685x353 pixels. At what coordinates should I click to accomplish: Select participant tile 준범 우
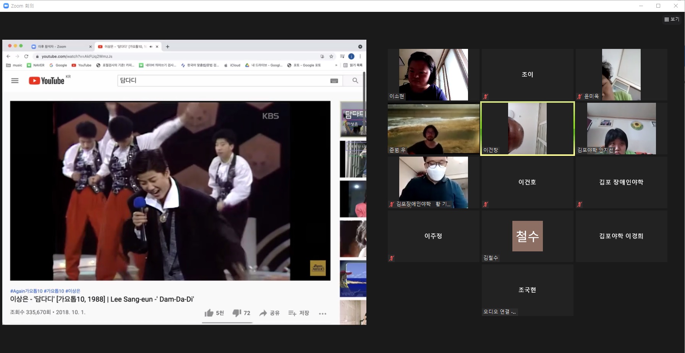pyautogui.click(x=433, y=128)
